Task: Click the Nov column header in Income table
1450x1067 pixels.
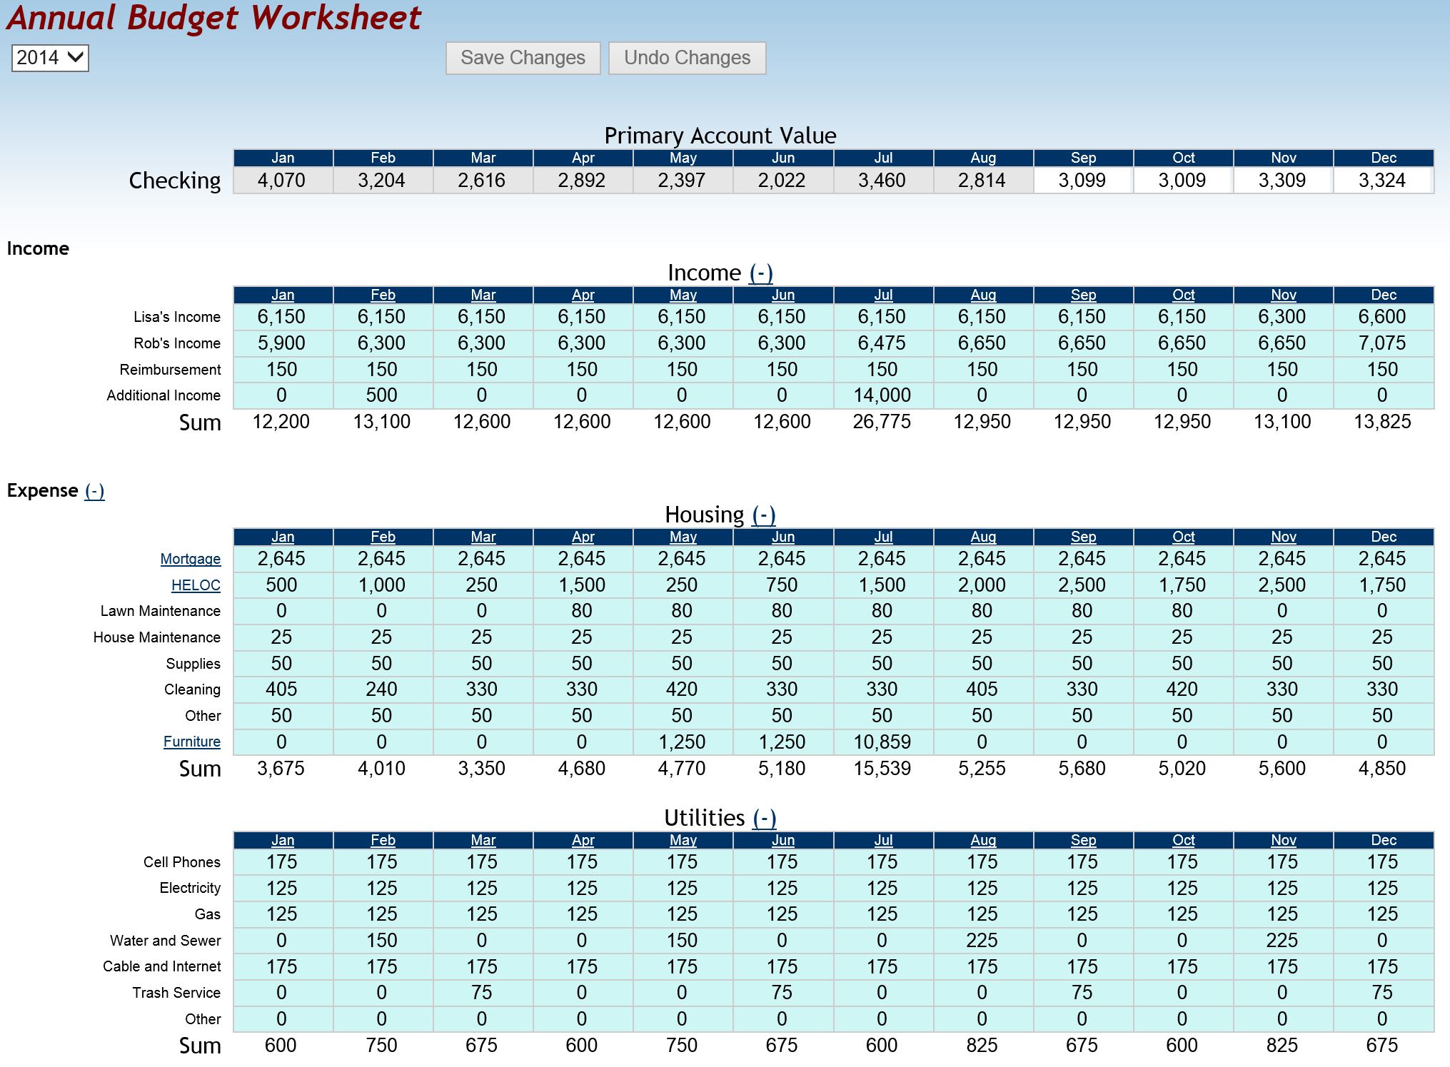Action: [1283, 295]
